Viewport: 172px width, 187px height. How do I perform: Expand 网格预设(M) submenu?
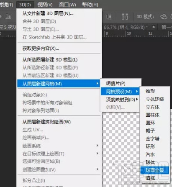pos(120,92)
